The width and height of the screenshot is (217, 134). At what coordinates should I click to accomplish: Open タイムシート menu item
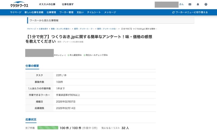click(x=94, y=12)
